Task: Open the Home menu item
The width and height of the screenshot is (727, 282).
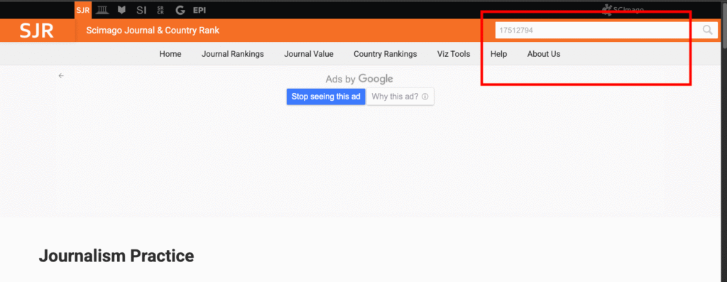Action: pyautogui.click(x=170, y=54)
